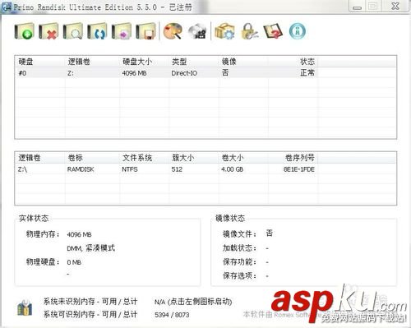Screen dimensions: 411x328
Task: Click the disk icon with blue refresh arrows
Action: click(x=97, y=31)
